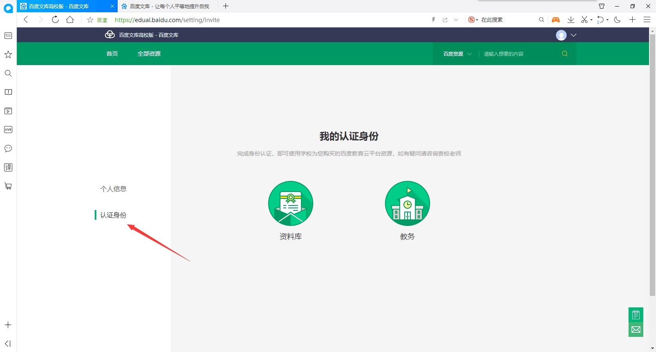Click the undo closed tab icon
Viewport: 656px width, 352px height.
[x=600, y=20]
